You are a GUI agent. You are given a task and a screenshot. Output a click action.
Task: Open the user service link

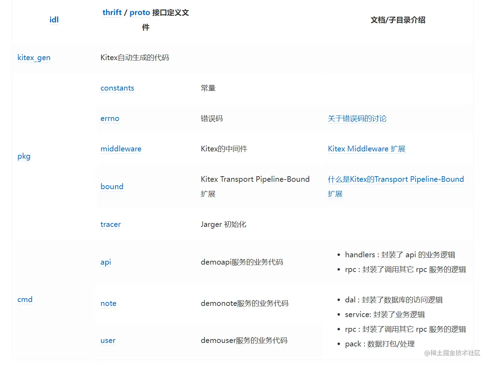tap(108, 340)
